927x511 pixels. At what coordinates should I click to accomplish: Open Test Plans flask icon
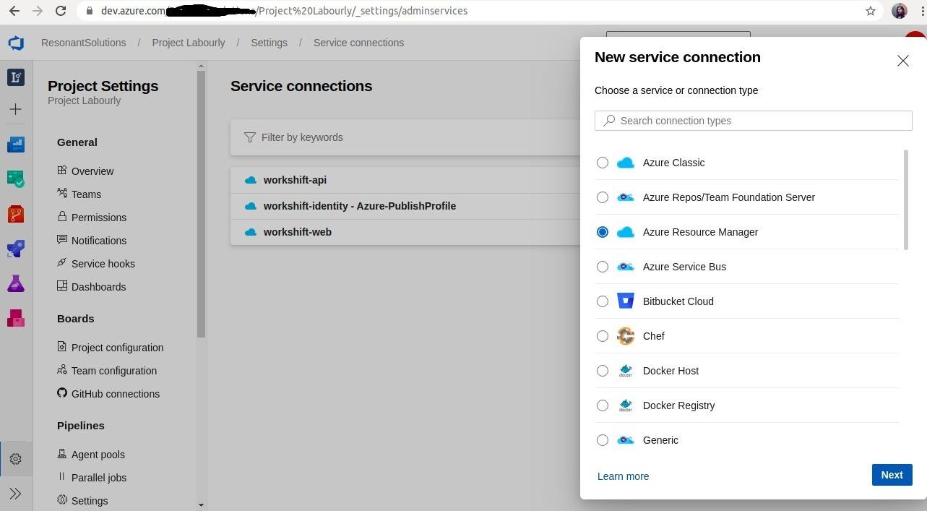click(16, 284)
